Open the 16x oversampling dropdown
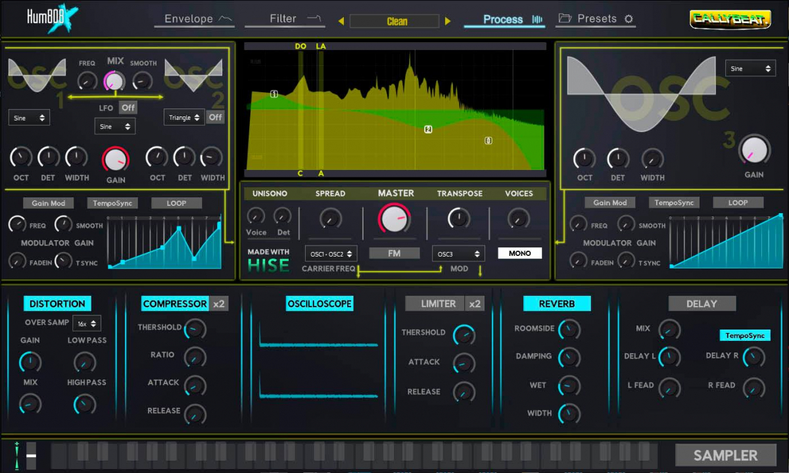This screenshot has width=789, height=473. 87,324
